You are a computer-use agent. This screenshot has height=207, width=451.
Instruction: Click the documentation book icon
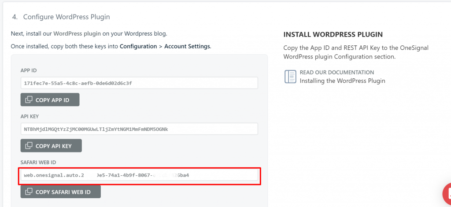tap(290, 77)
